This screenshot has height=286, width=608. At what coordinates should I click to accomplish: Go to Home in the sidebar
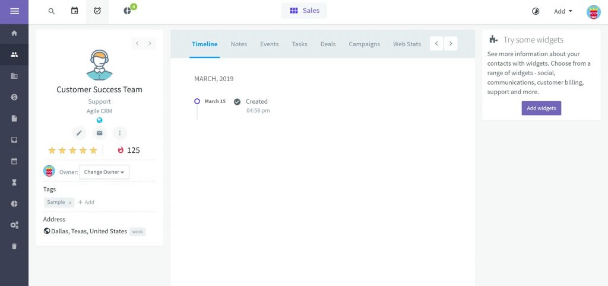[14, 33]
